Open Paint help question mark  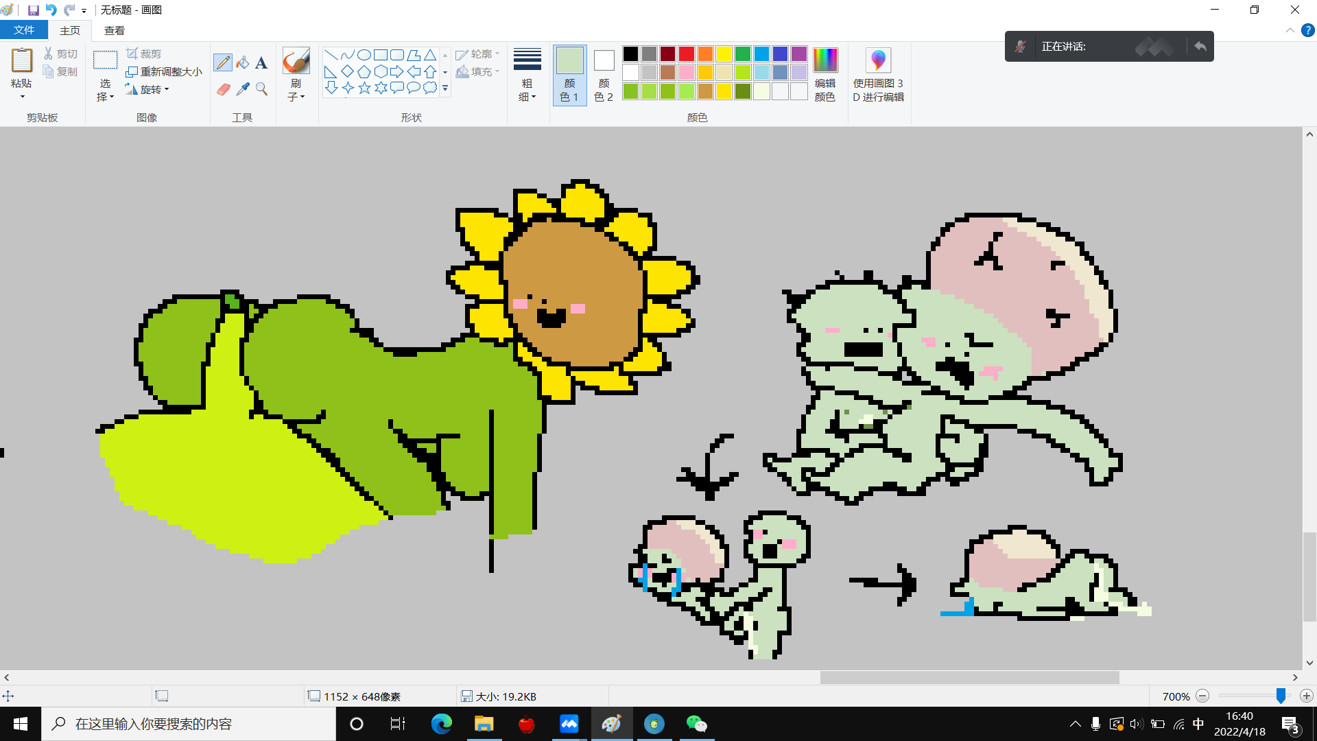click(x=1308, y=30)
